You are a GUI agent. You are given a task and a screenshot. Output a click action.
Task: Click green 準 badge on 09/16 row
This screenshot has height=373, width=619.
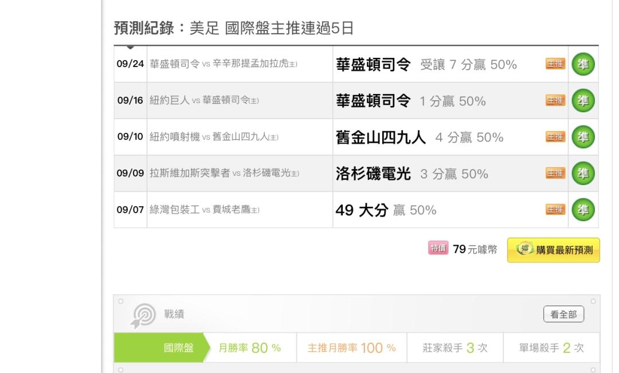click(583, 100)
